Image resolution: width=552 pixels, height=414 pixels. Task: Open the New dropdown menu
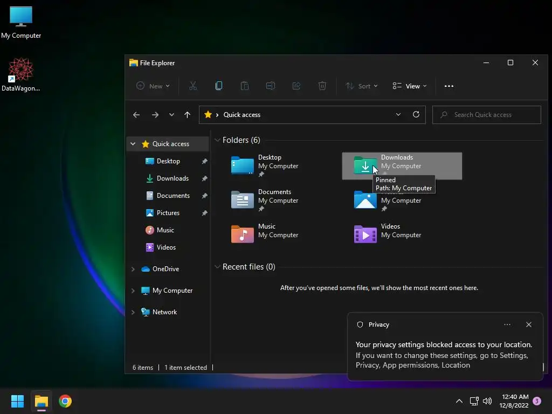[x=153, y=86]
